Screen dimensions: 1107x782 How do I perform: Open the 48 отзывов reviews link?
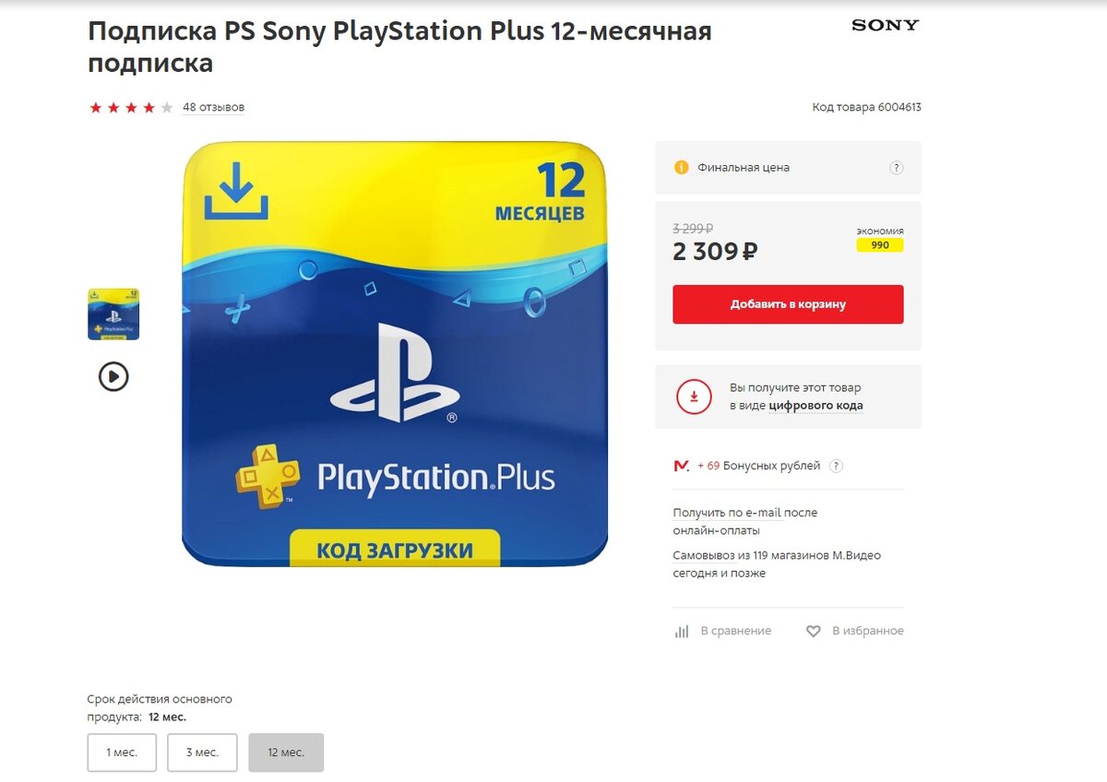213,107
